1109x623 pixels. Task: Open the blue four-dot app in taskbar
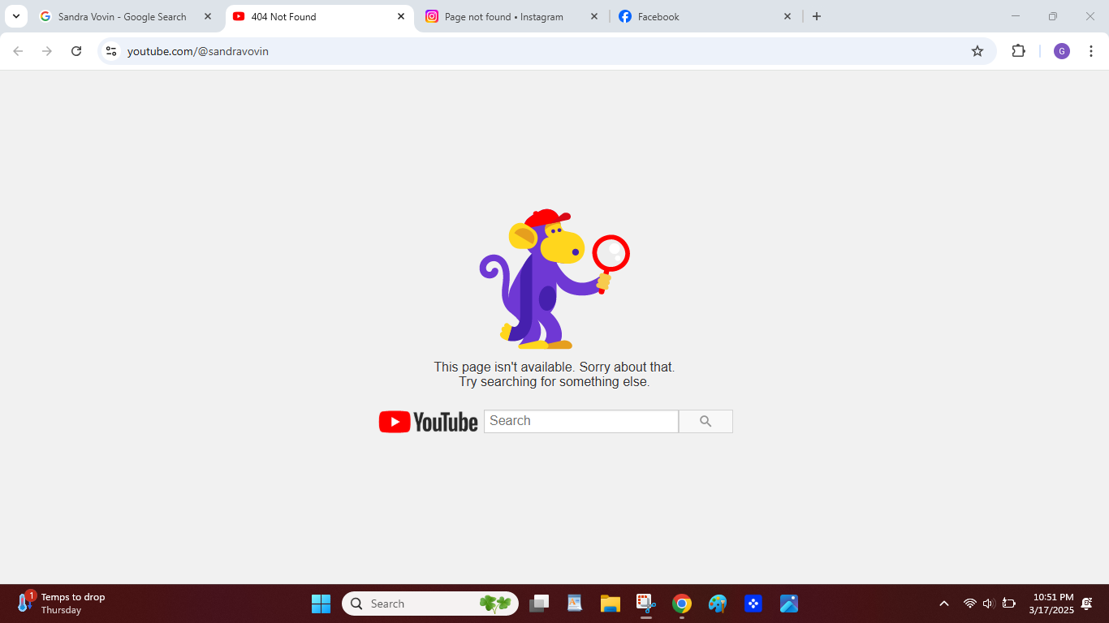[753, 604]
